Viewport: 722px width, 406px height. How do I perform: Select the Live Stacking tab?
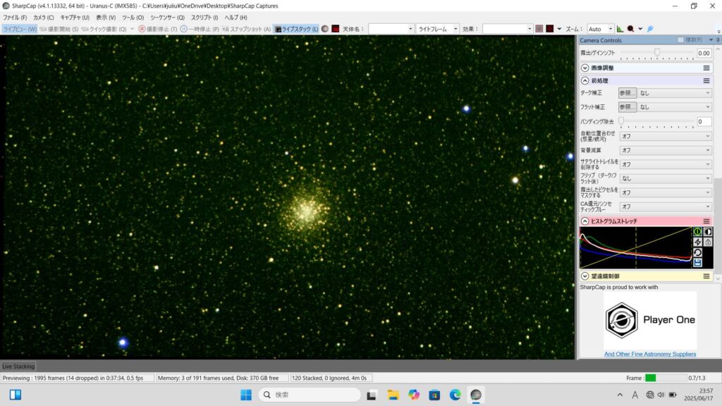(18, 367)
